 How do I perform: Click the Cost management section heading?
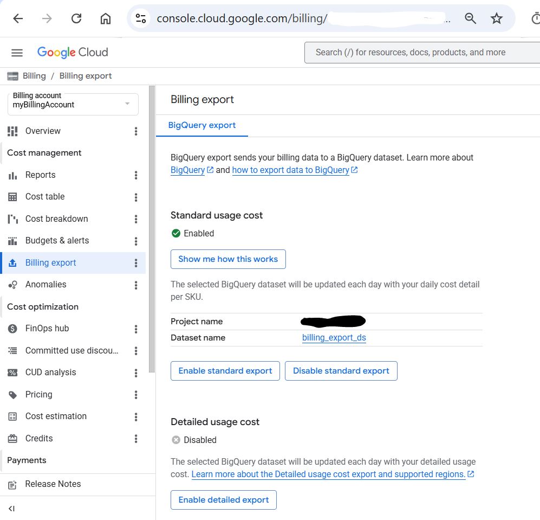tap(44, 153)
